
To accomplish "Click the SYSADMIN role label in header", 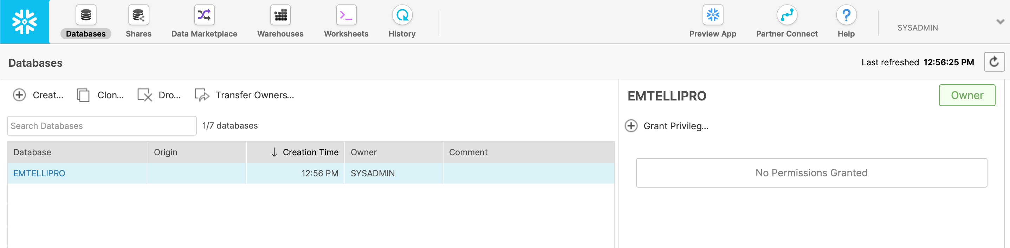I will tap(918, 28).
